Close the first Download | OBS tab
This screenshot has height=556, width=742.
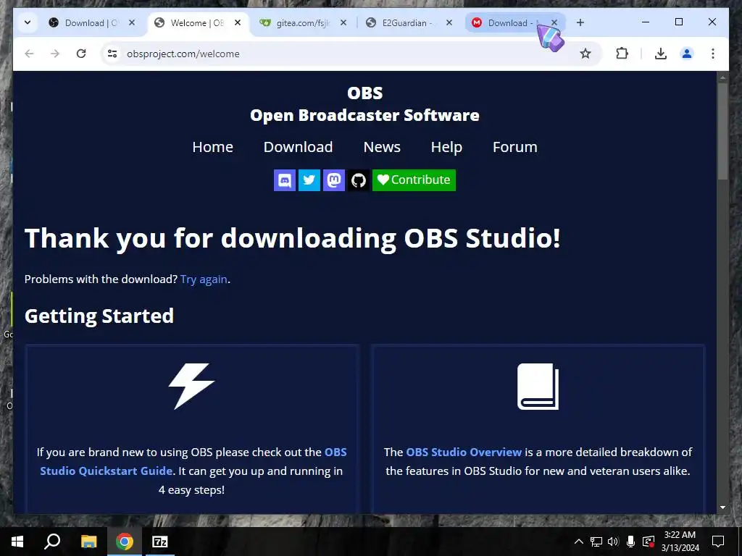132,22
